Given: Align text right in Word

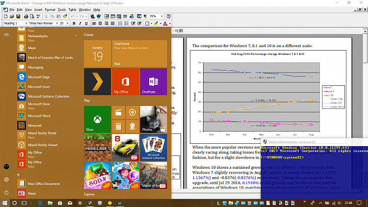Looking at the screenshot, I should point(106,23).
